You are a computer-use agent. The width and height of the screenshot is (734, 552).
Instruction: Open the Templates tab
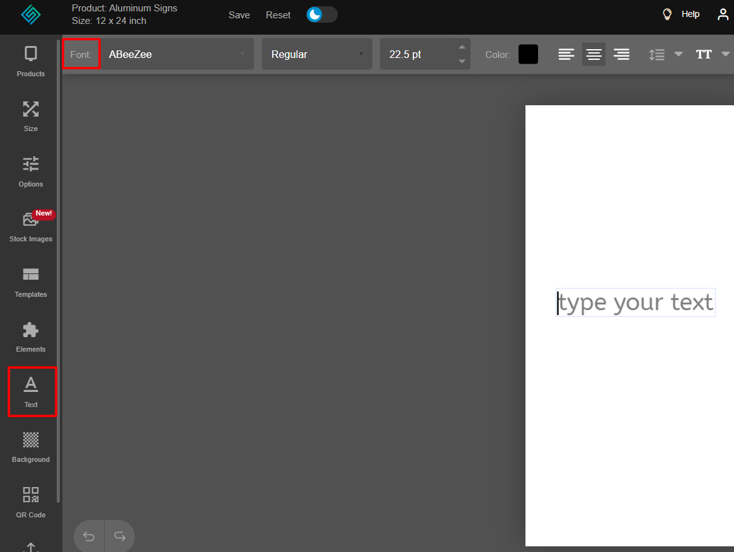(30, 282)
